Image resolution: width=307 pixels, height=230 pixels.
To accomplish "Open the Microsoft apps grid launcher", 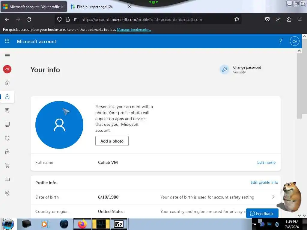I will click(7, 41).
